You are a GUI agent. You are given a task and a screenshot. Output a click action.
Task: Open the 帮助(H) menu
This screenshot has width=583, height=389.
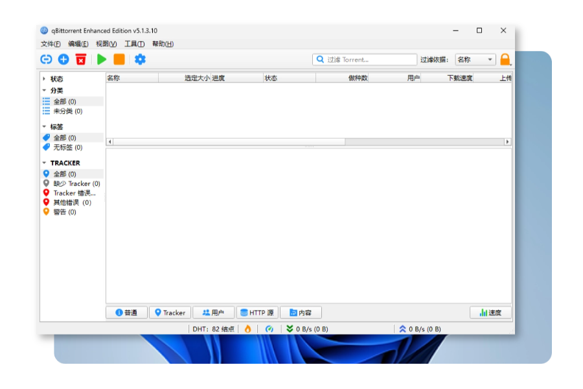pos(163,44)
